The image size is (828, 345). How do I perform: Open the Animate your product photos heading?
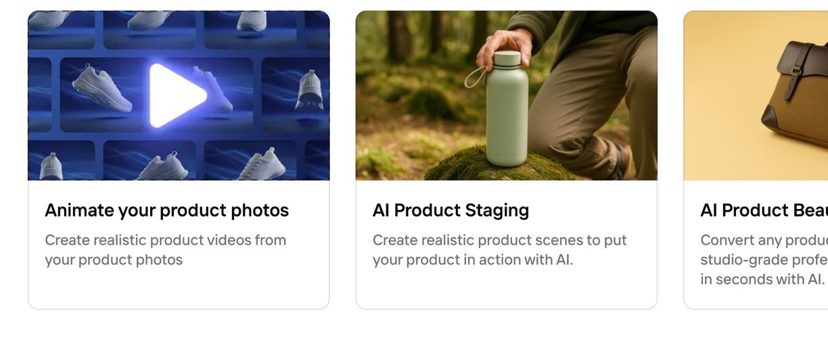coord(166,210)
